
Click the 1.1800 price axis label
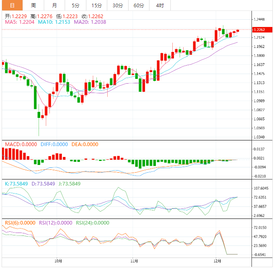259,56
